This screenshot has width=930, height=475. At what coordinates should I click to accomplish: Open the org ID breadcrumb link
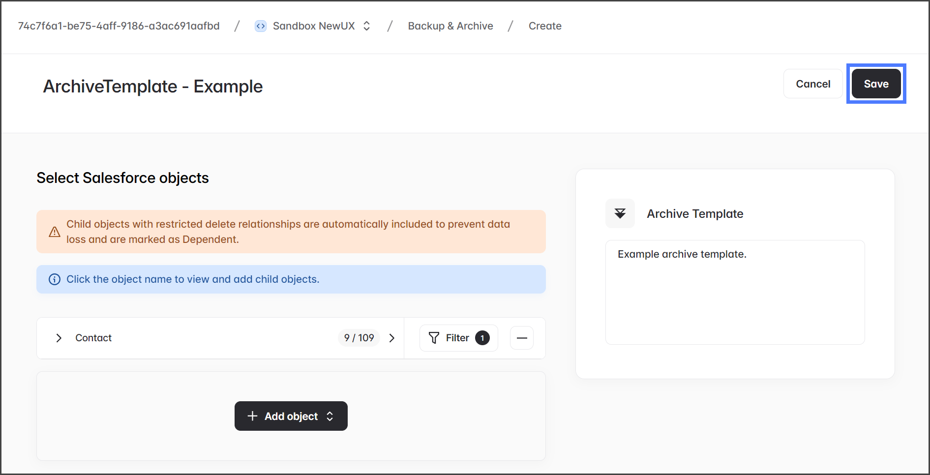(119, 26)
